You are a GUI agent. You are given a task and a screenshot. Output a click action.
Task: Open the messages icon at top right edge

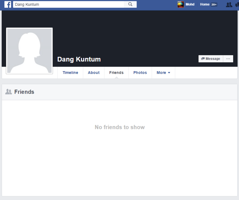pyautogui.click(x=237, y=5)
